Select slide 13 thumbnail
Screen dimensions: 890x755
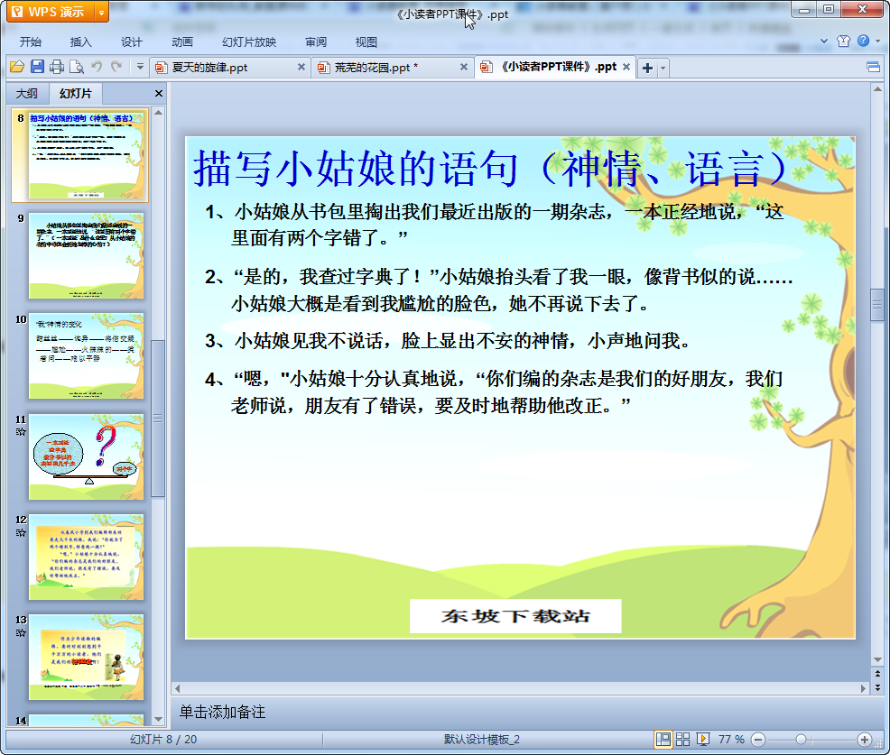(87, 658)
